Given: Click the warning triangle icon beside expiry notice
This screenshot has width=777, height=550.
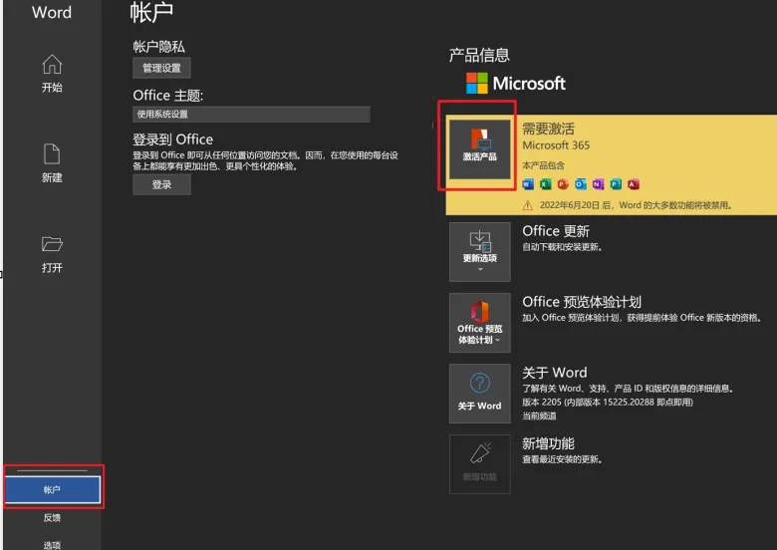Looking at the screenshot, I should pyautogui.click(x=528, y=205).
